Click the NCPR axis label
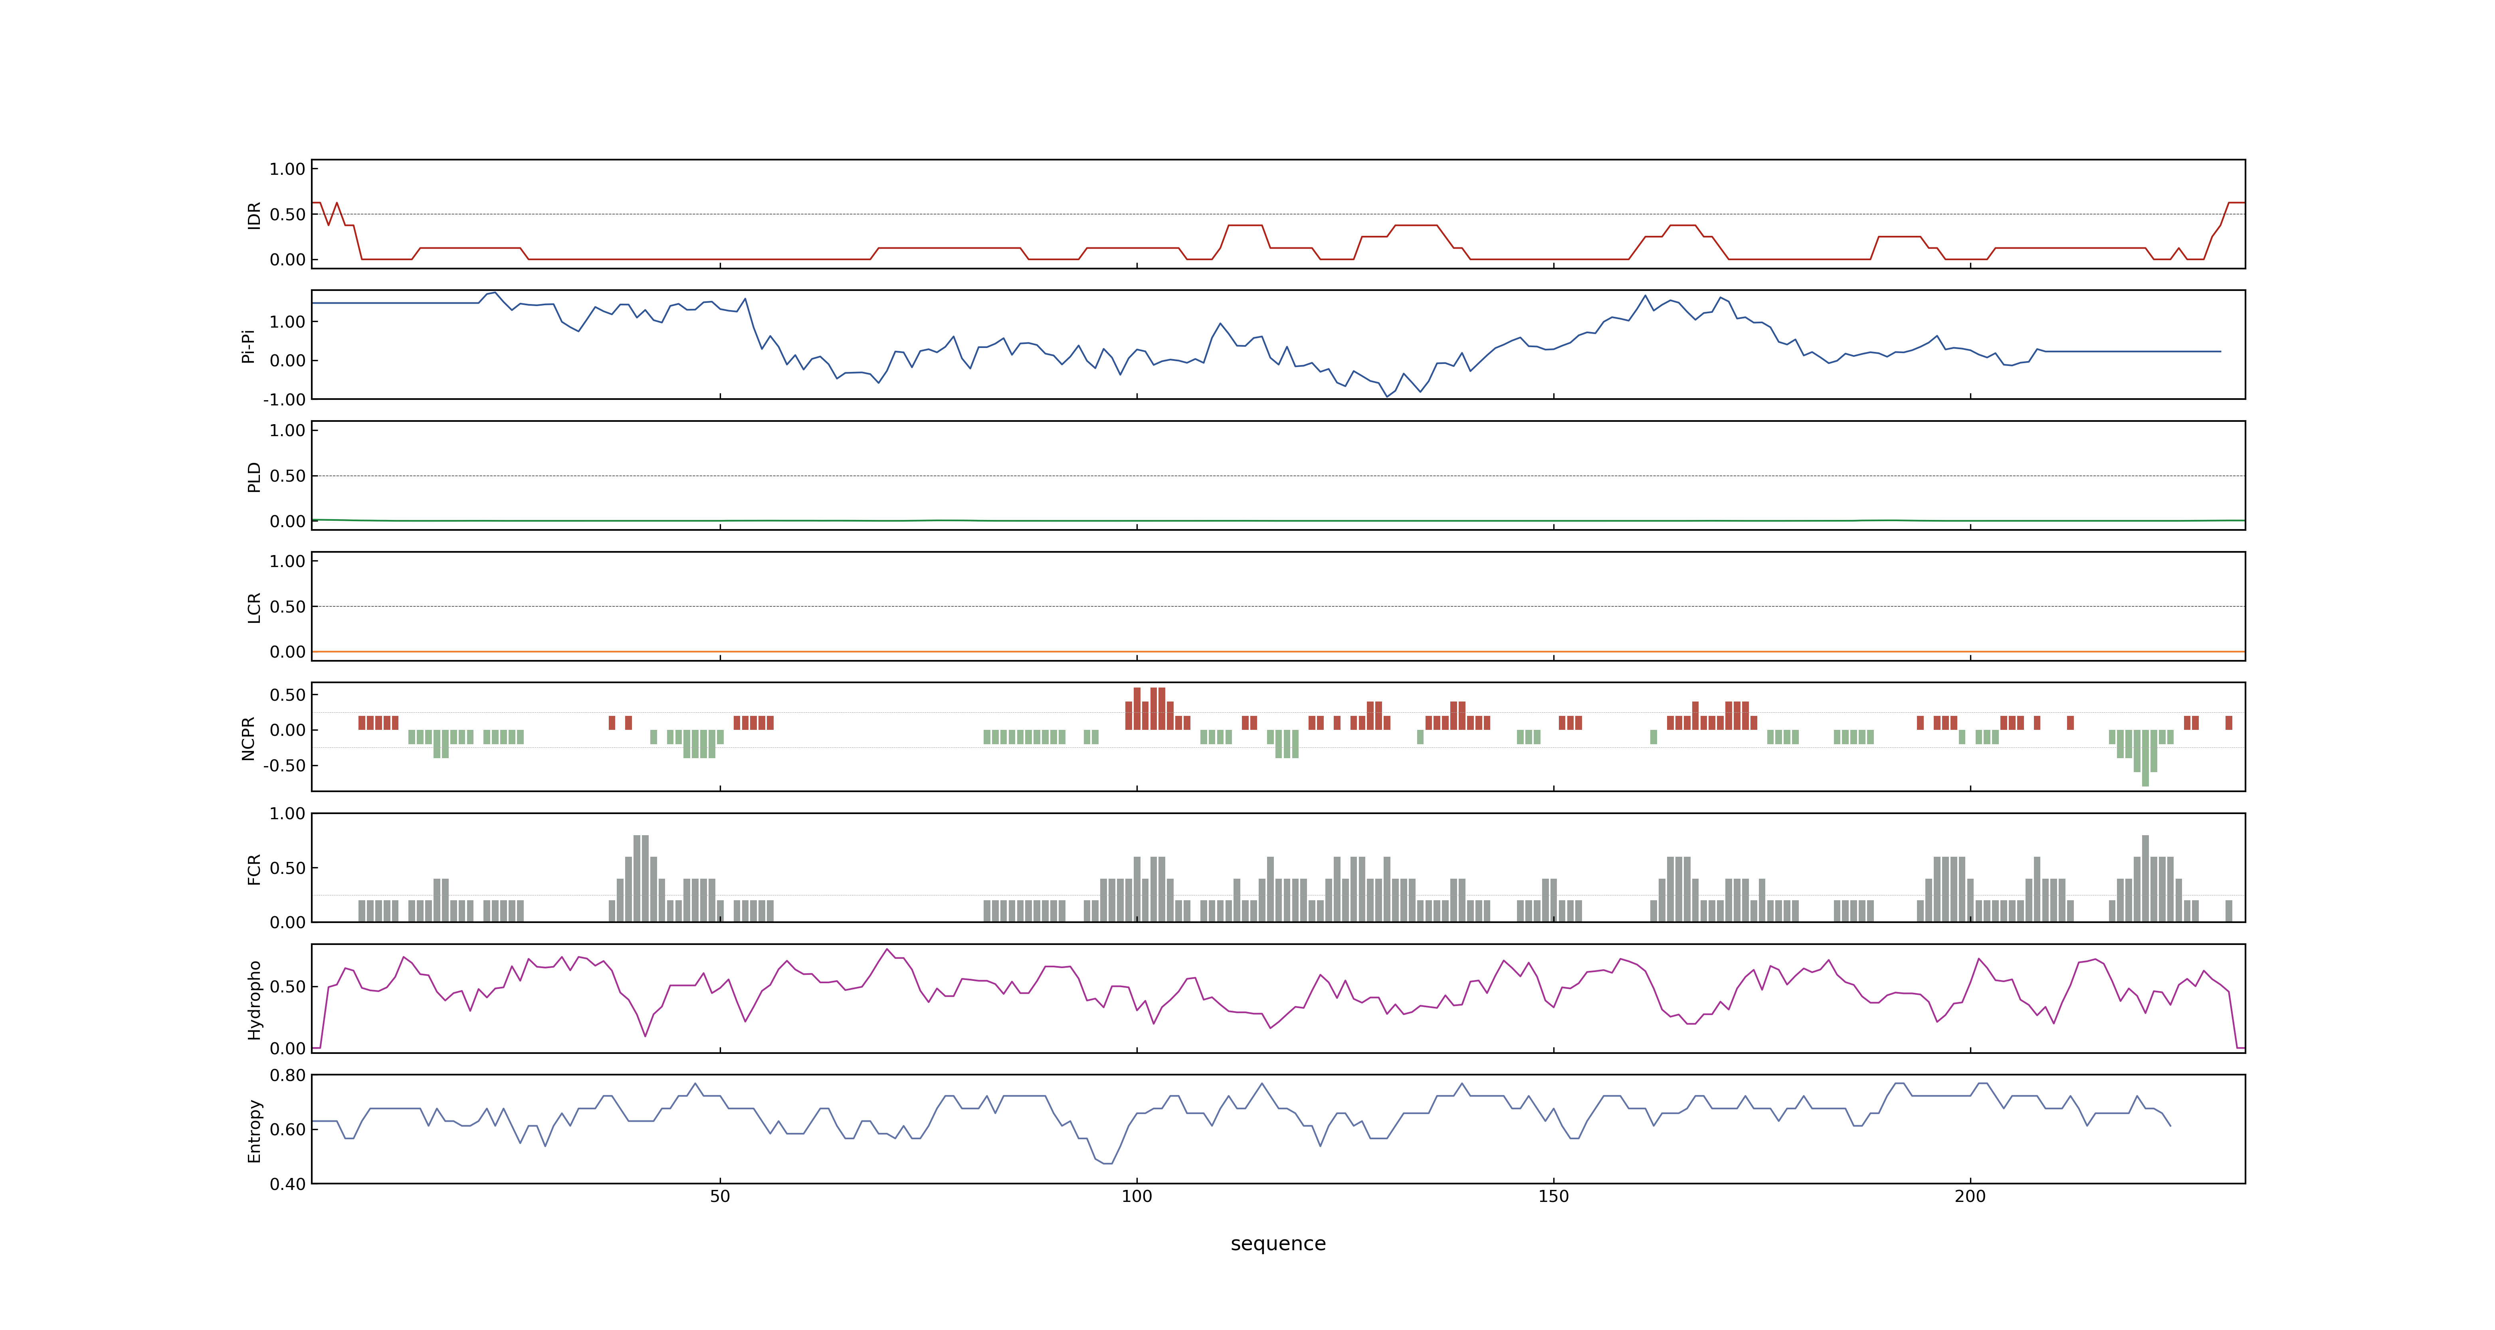This screenshot has height=1330, width=2495. click(x=248, y=739)
